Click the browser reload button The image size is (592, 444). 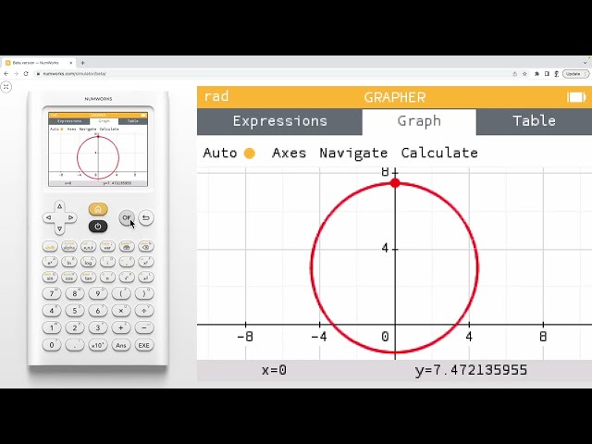pos(26,74)
